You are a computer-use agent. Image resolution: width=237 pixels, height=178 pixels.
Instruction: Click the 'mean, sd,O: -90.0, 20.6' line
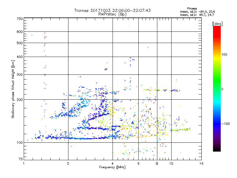point(197,12)
